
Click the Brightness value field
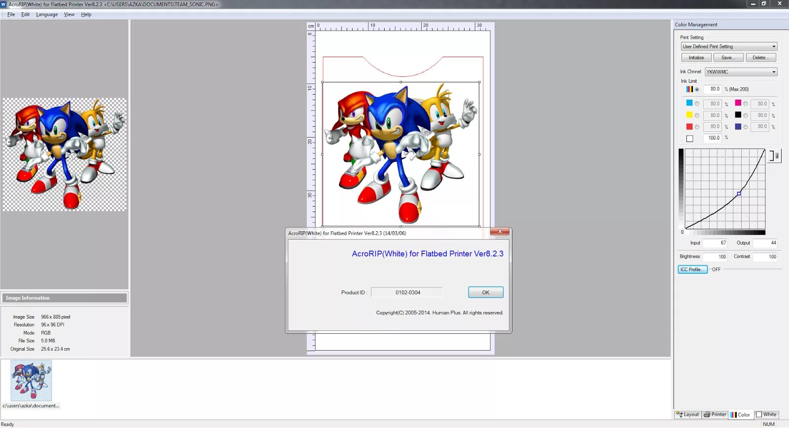tap(715, 257)
